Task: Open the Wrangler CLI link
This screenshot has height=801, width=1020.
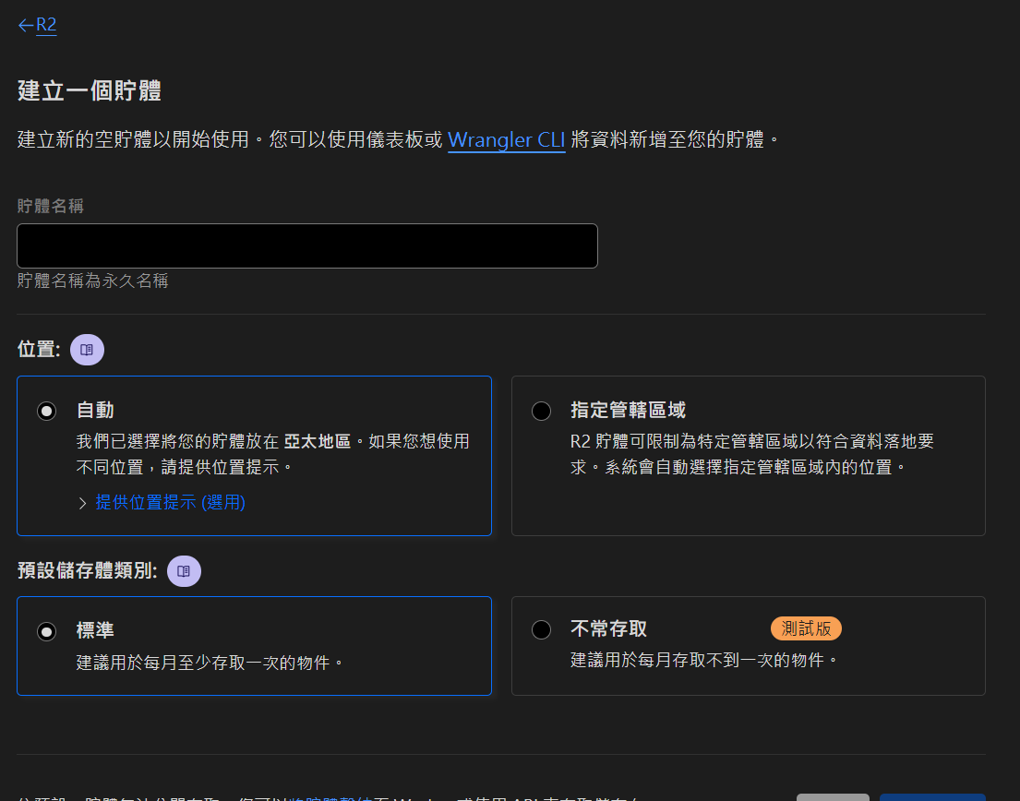Action: [x=506, y=139]
